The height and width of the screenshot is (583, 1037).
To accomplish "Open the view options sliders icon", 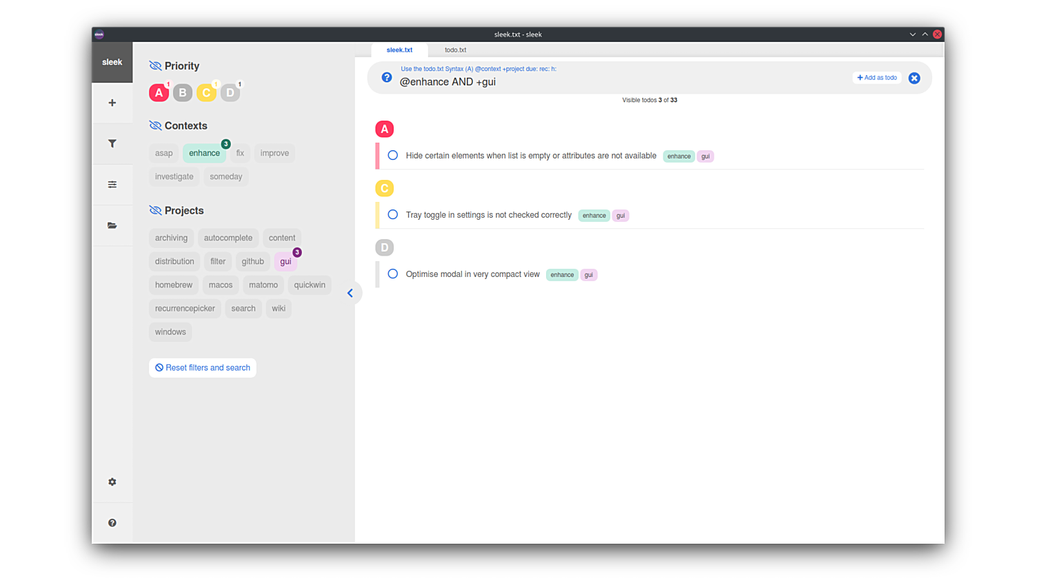I will [112, 185].
